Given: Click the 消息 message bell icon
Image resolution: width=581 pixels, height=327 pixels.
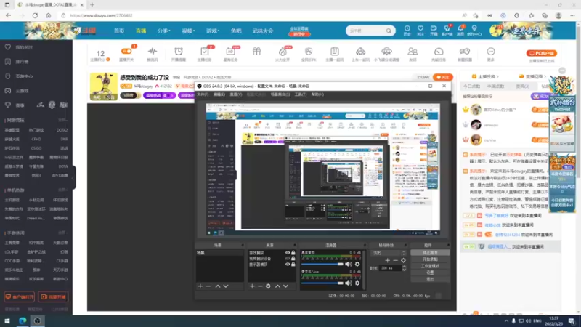Looking at the screenshot, I should (460, 28).
